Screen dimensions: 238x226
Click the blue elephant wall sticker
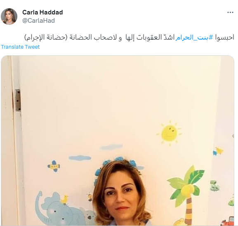(59, 210)
